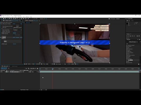Select the Puppet Pin tool
This screenshot has height=105, width=141.
point(28,19)
